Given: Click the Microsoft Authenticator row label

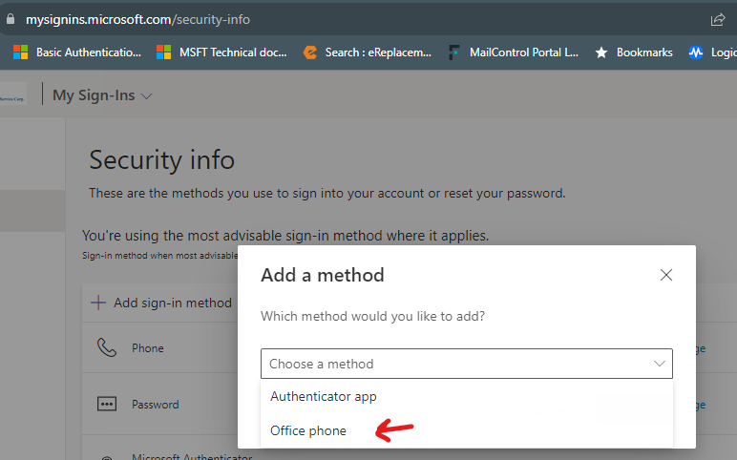Looking at the screenshot, I should (192, 456).
